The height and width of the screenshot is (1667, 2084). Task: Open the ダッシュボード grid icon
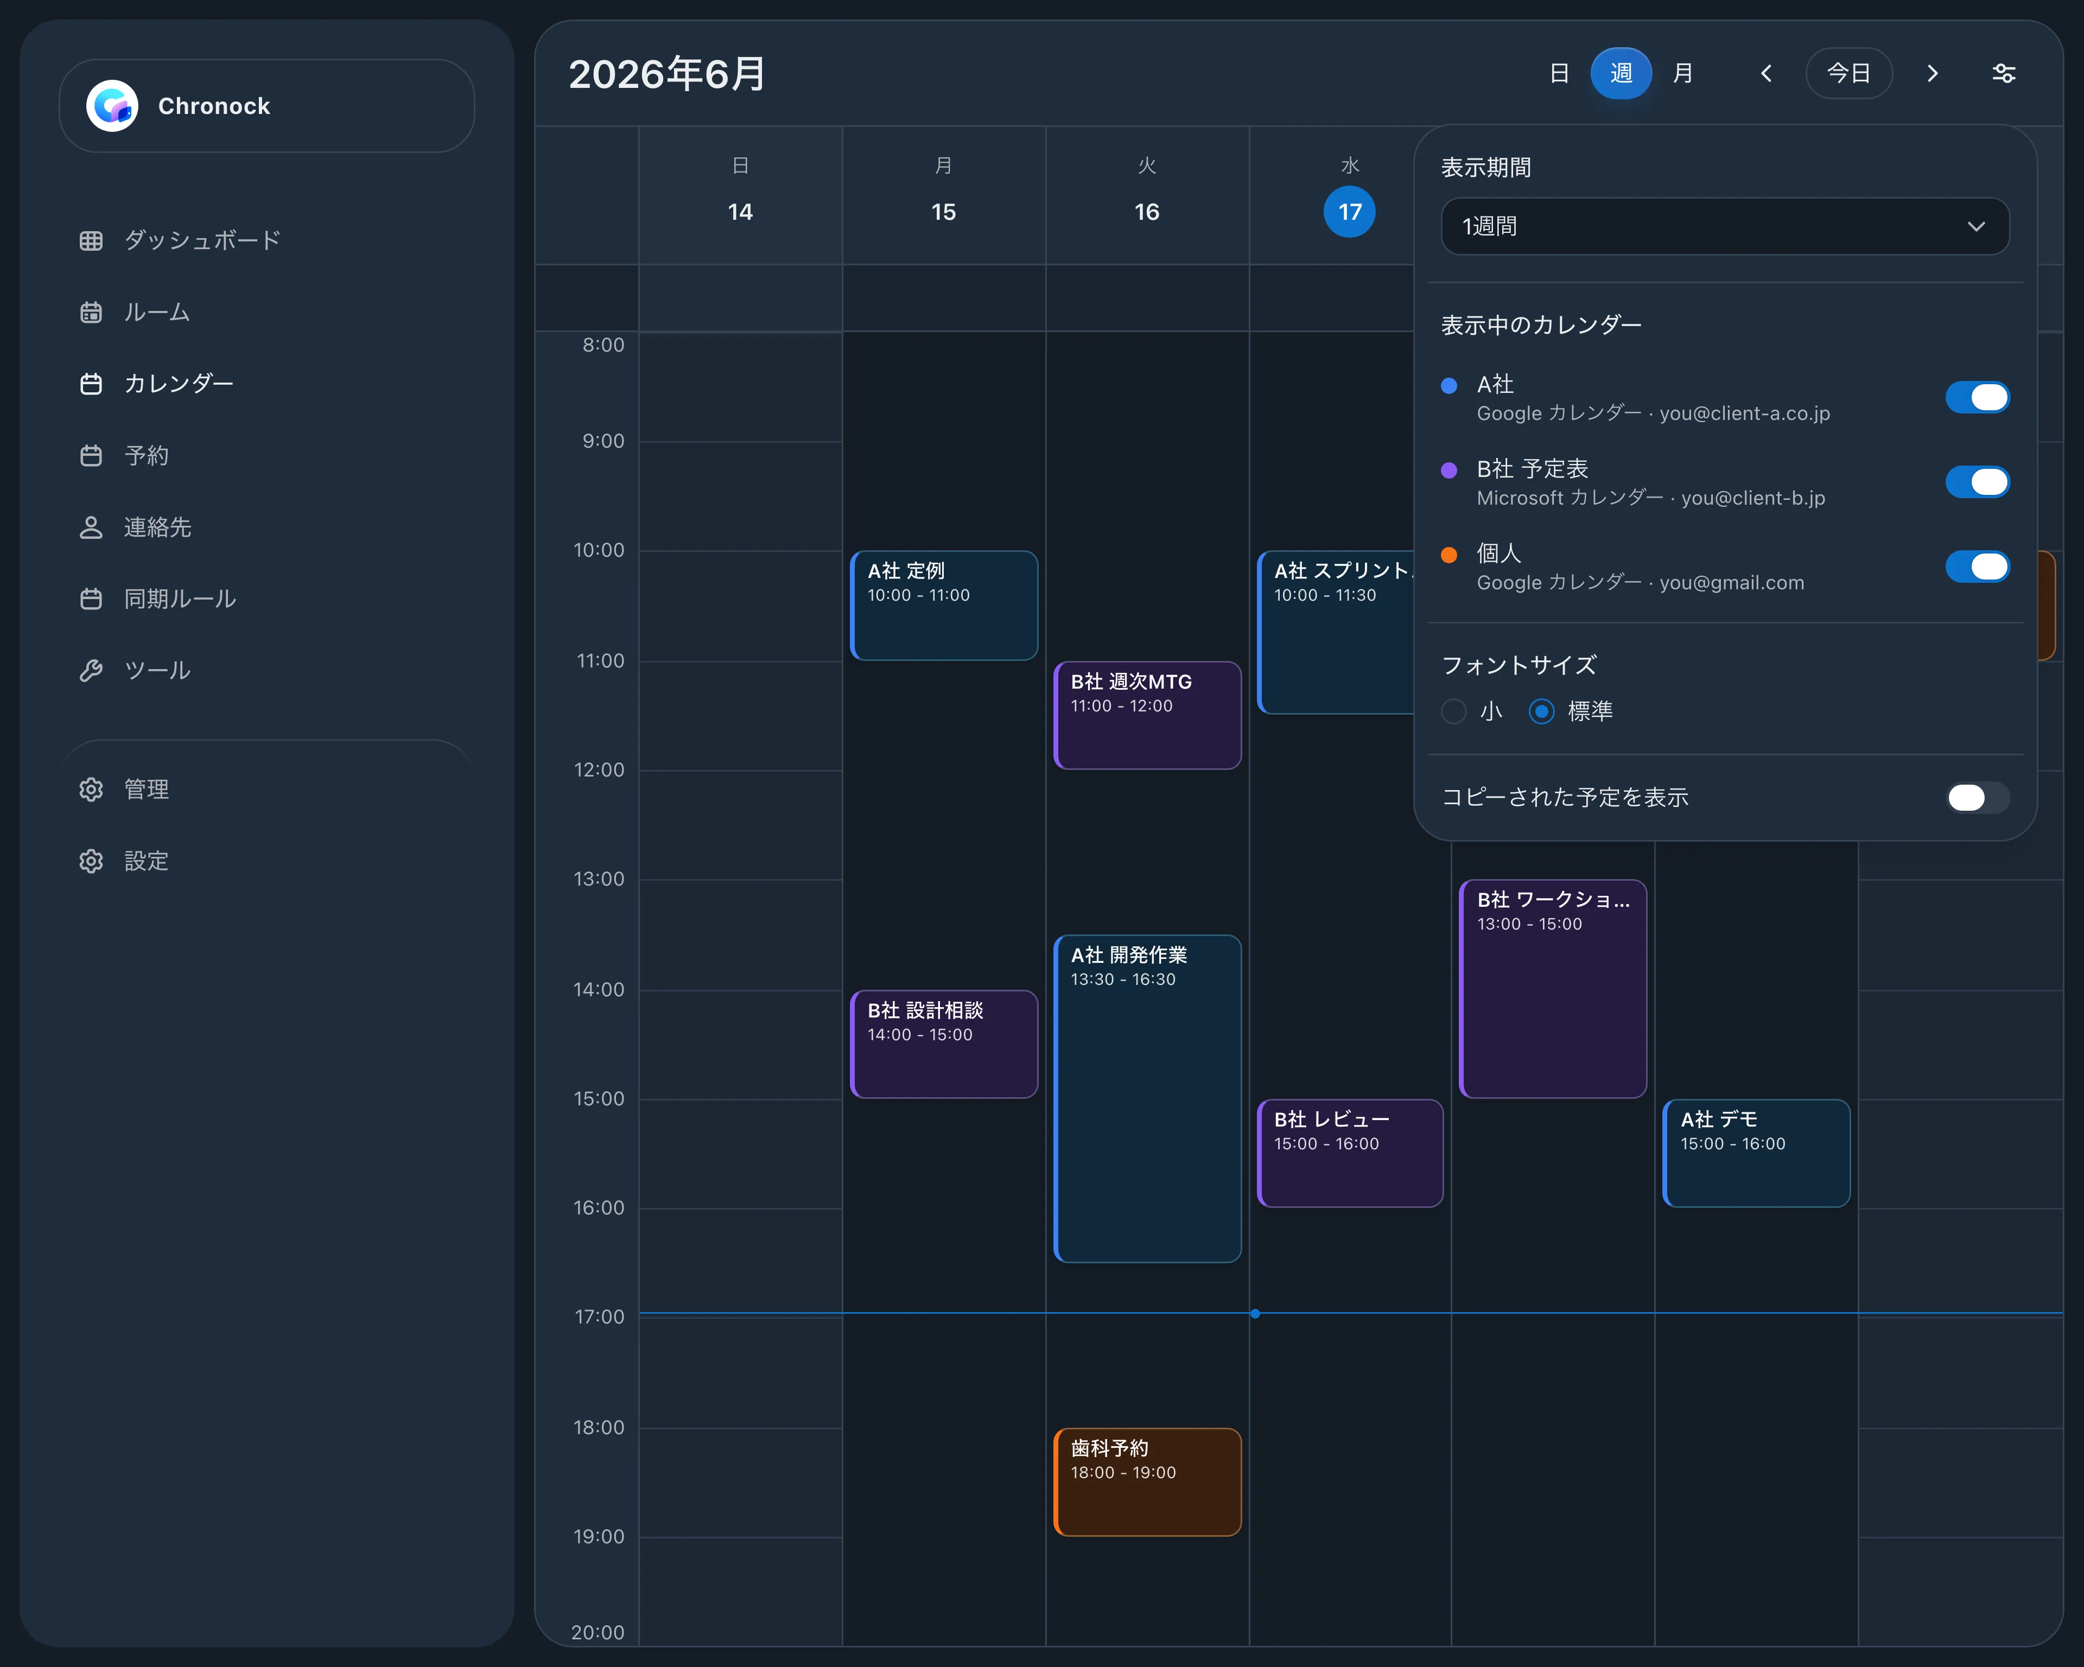coord(91,240)
